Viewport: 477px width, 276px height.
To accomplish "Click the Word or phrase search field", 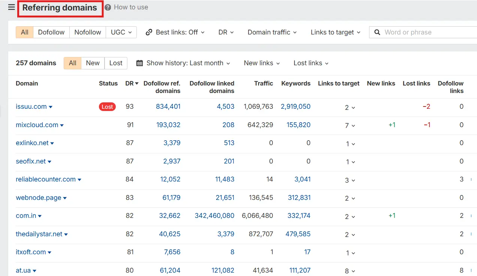I will click(x=423, y=32).
